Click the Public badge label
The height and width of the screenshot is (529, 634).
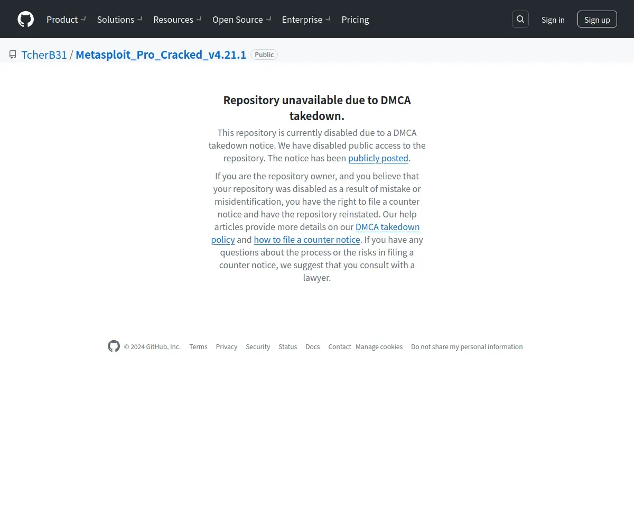click(x=264, y=54)
